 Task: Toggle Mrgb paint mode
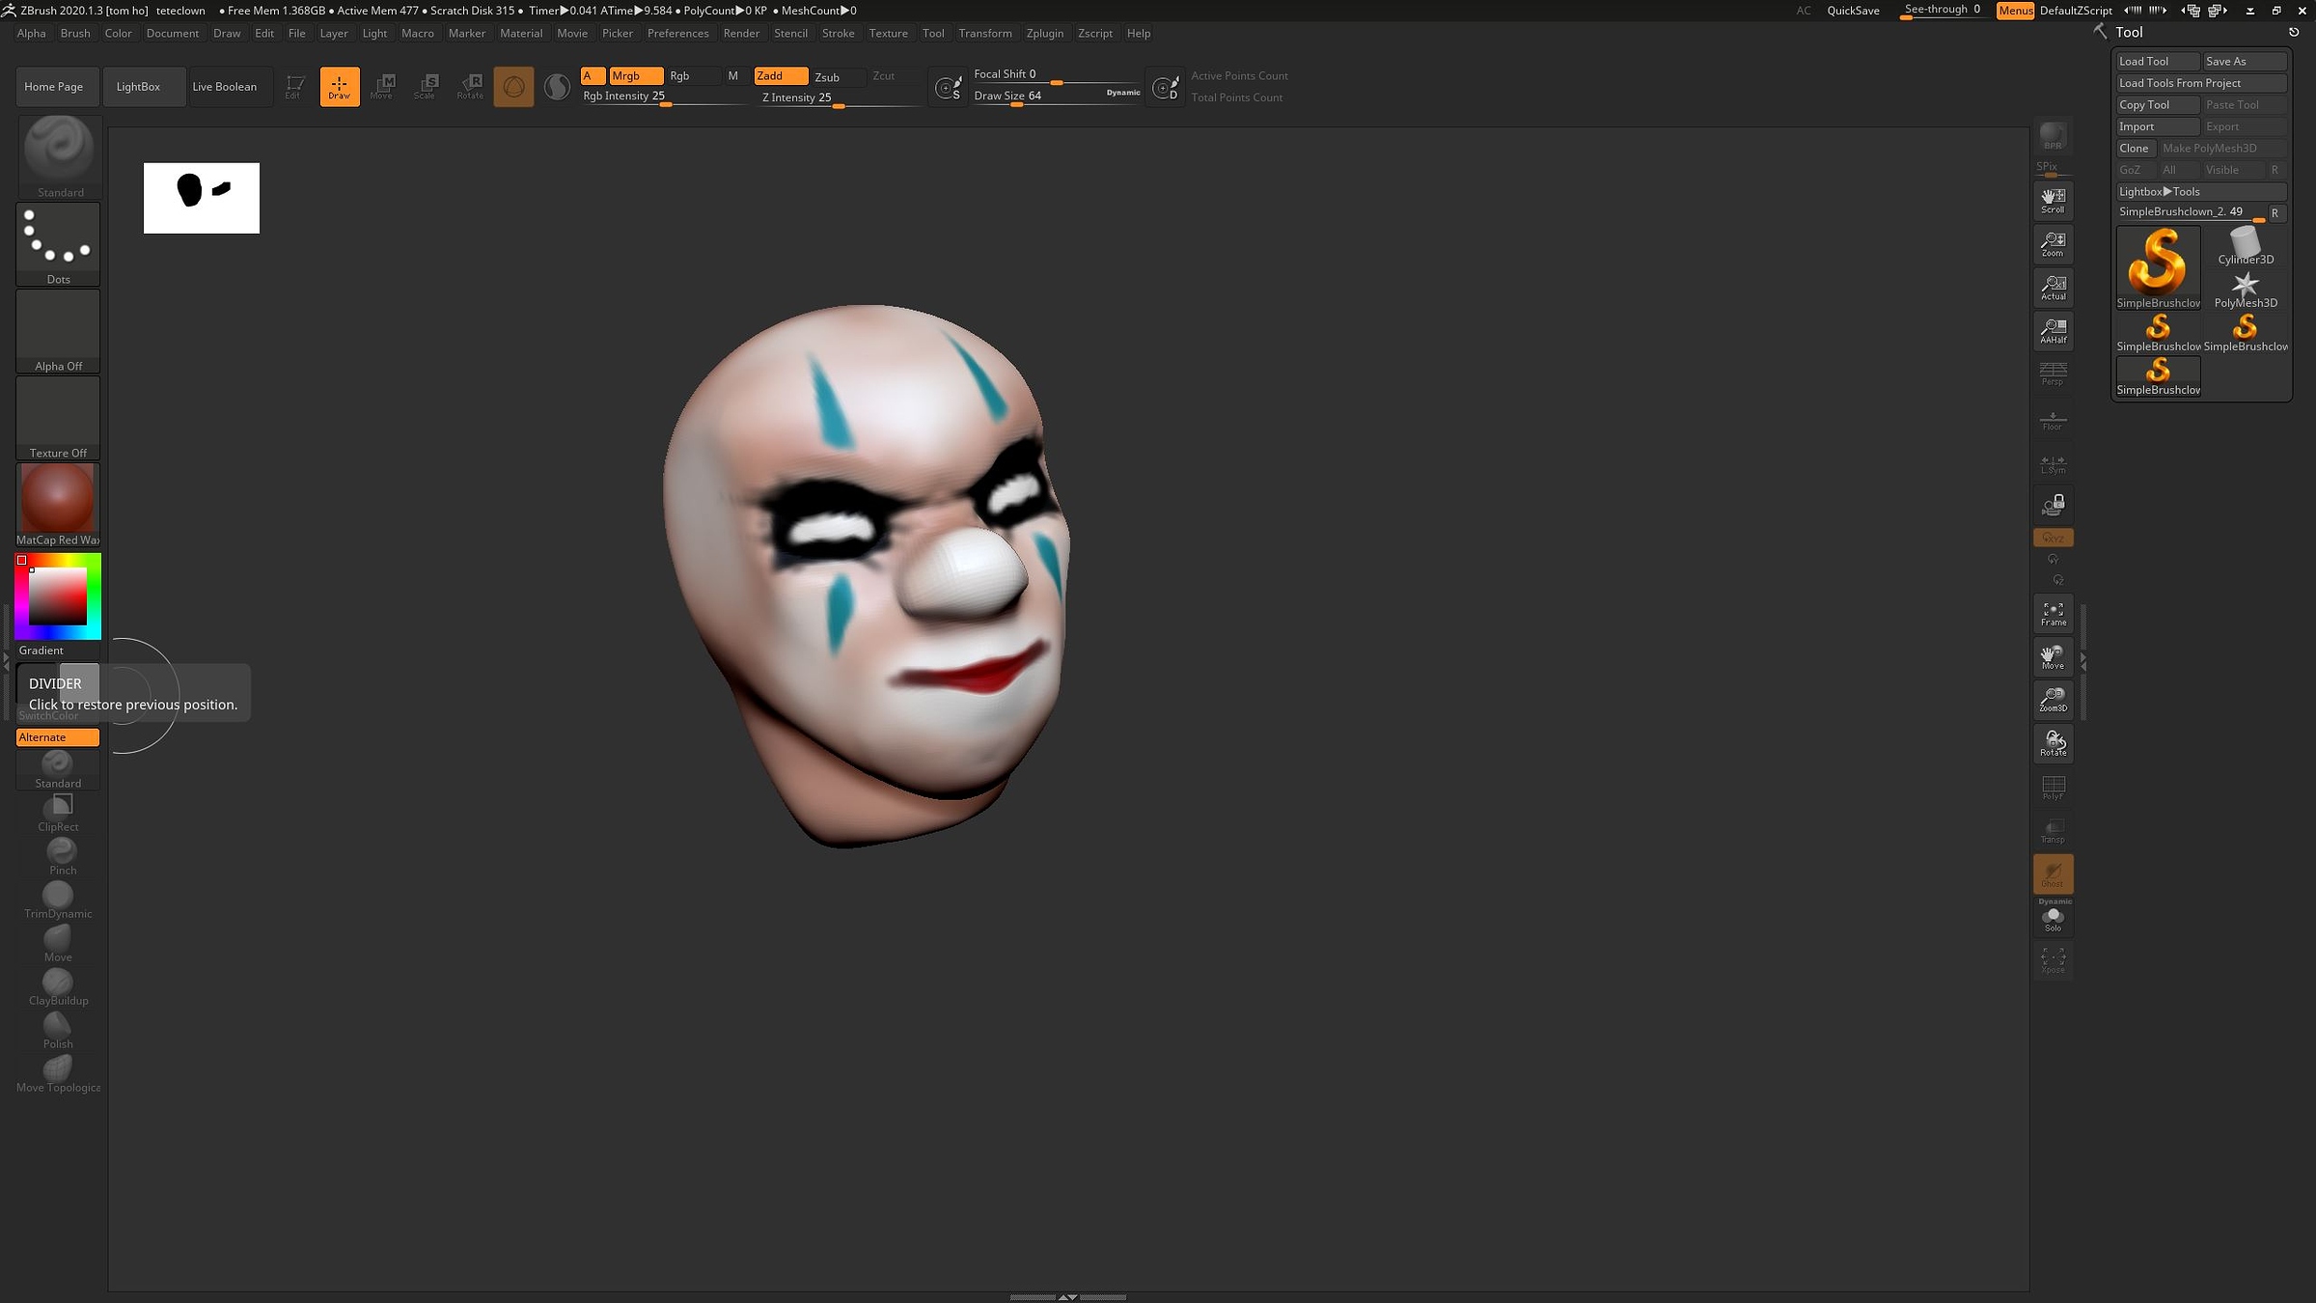click(636, 75)
